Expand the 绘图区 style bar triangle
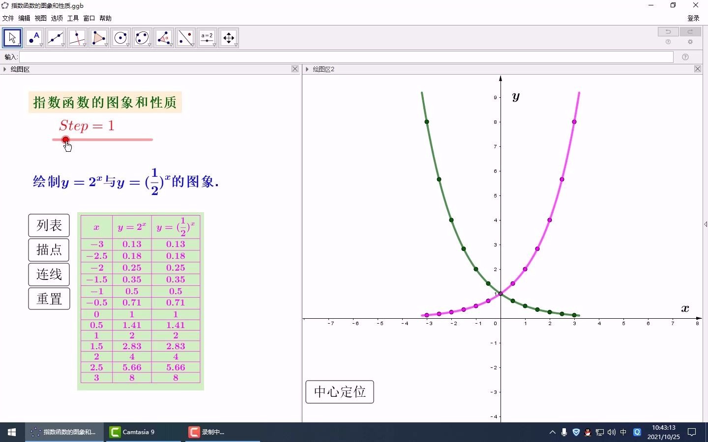 click(x=4, y=69)
